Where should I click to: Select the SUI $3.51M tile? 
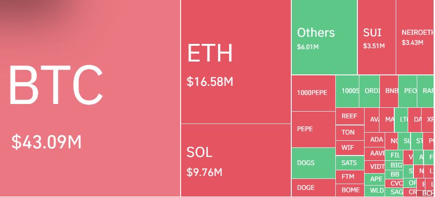click(377, 37)
